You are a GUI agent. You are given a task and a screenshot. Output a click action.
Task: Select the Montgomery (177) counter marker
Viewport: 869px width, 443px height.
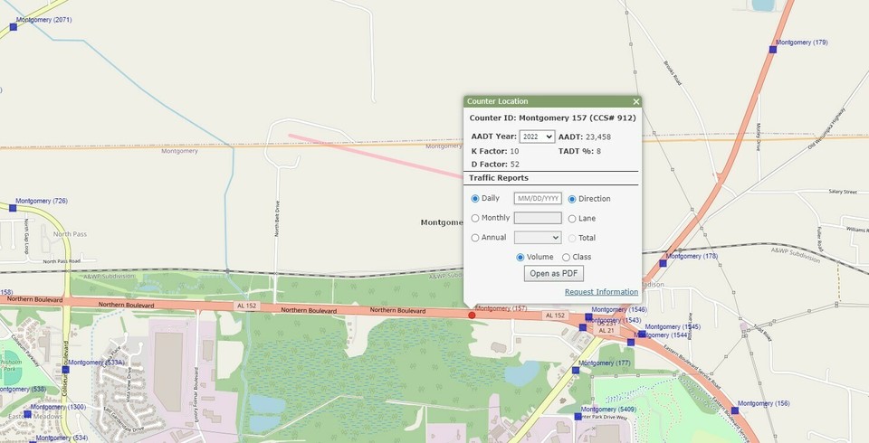pos(576,370)
